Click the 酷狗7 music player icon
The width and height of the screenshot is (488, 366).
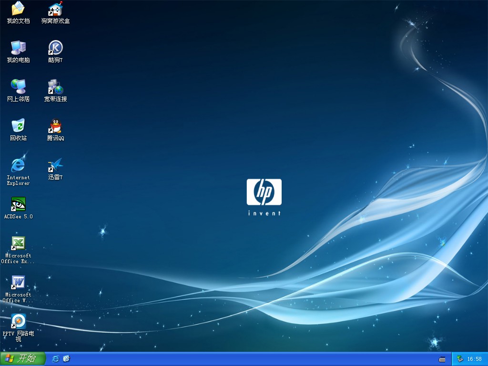(x=55, y=48)
